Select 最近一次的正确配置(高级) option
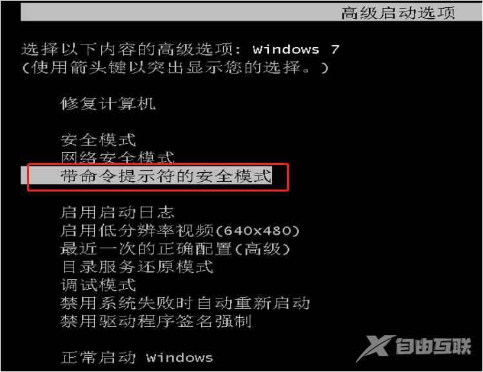 tap(175, 249)
